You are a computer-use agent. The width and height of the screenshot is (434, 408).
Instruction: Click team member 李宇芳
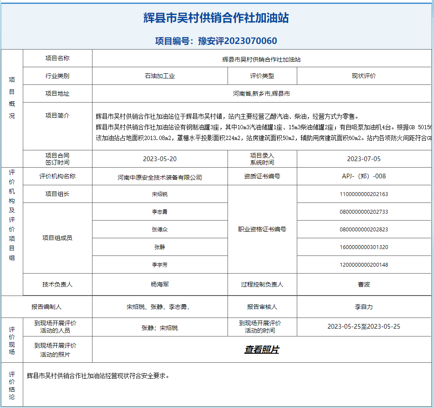pyautogui.click(x=160, y=265)
